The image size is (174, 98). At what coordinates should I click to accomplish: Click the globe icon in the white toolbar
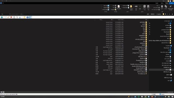pyautogui.click(x=2, y=17)
